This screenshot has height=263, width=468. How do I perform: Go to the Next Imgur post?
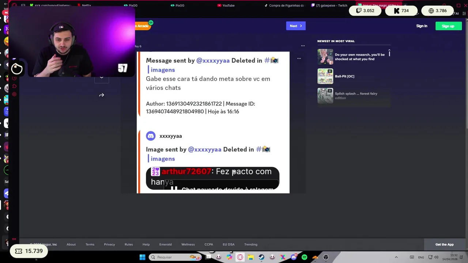click(x=295, y=26)
